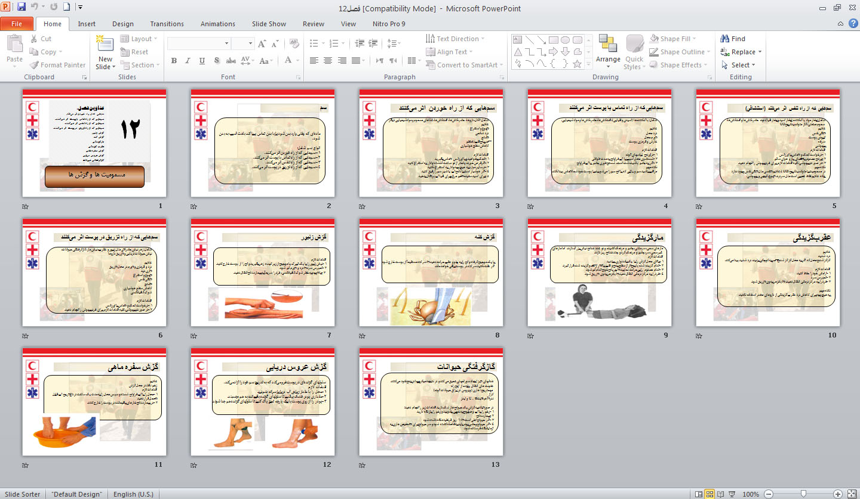The height and width of the screenshot is (499, 860).
Task: Select slide 13 thumbnail
Action: 431,402
